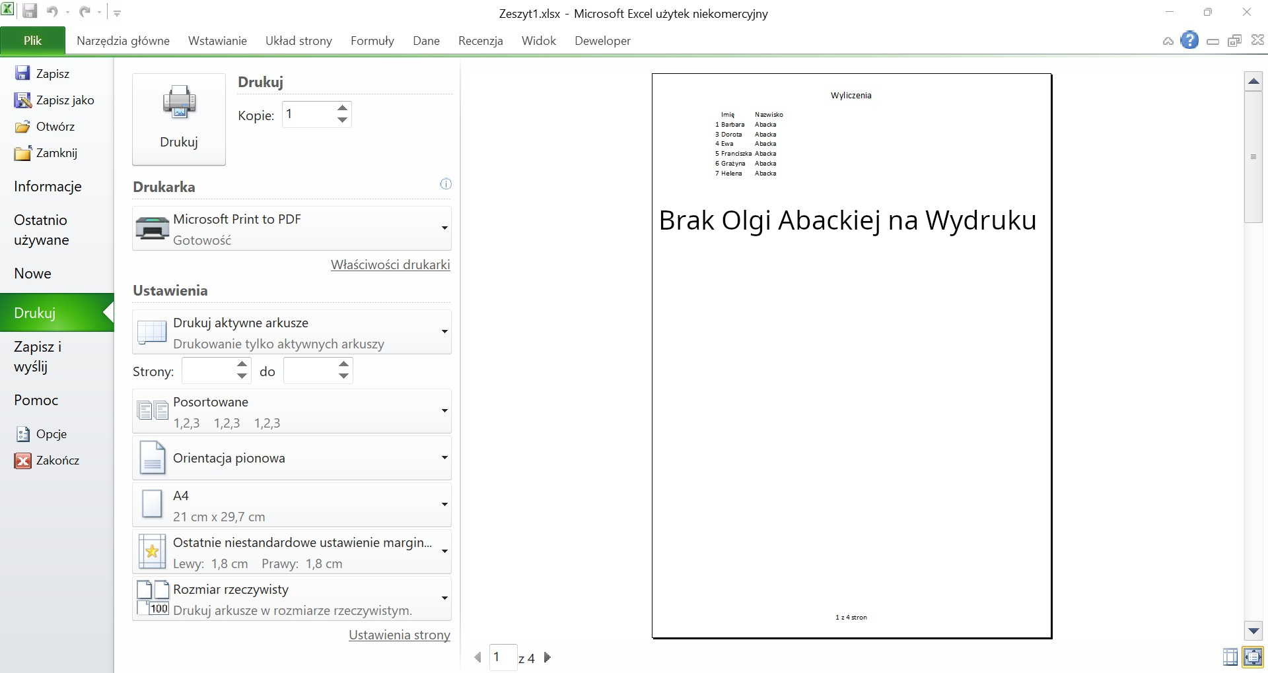Open the margins settings dropdown
This screenshot has height=673, width=1268.
click(292, 552)
